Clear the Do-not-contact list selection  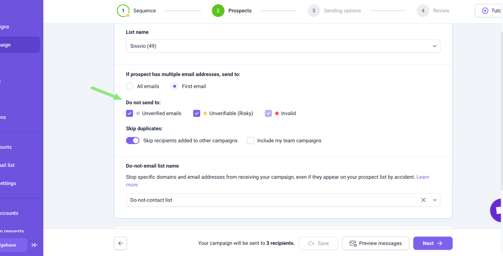click(423, 200)
